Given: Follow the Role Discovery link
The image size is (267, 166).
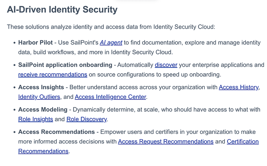Looking at the screenshot, I should [87, 119].
